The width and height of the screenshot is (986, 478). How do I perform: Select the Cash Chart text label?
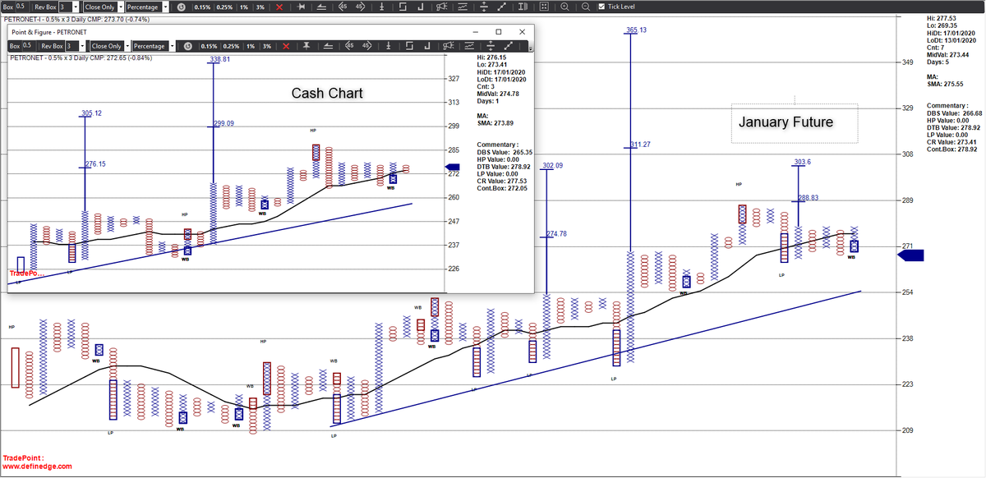[327, 93]
